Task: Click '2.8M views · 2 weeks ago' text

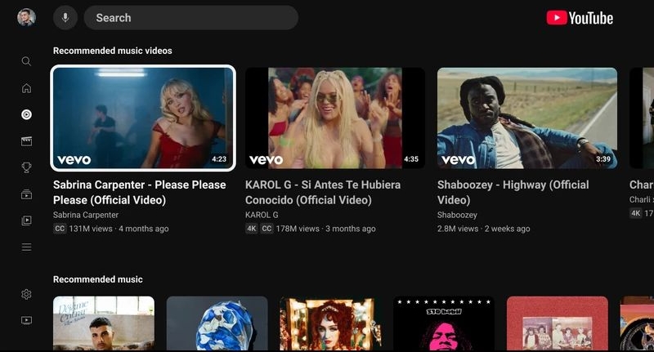Action: 483,229
